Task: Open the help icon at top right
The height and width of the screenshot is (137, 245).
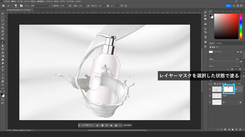Action: tap(238, 6)
